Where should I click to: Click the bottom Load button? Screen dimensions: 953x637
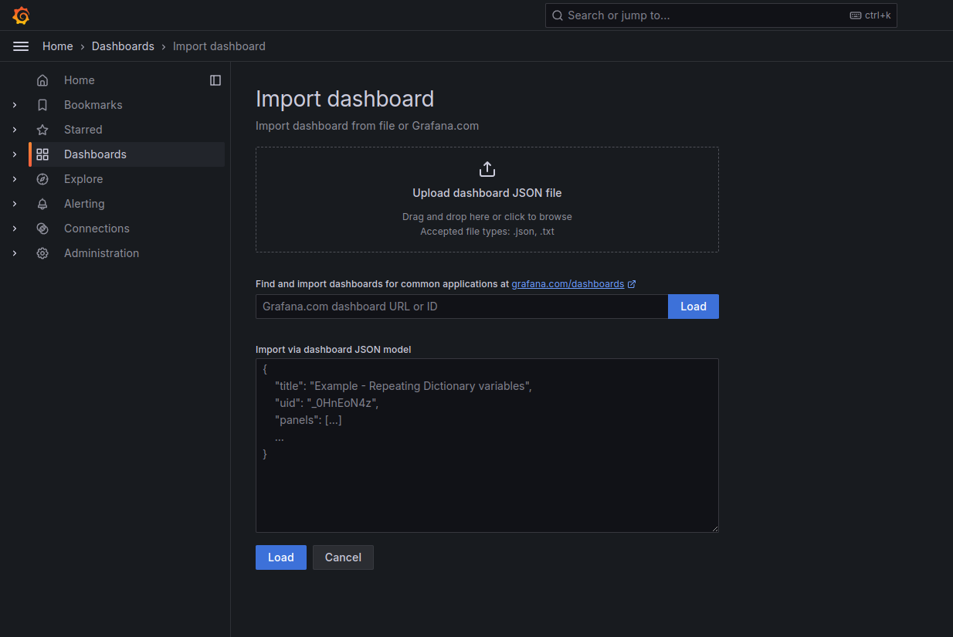tap(281, 557)
